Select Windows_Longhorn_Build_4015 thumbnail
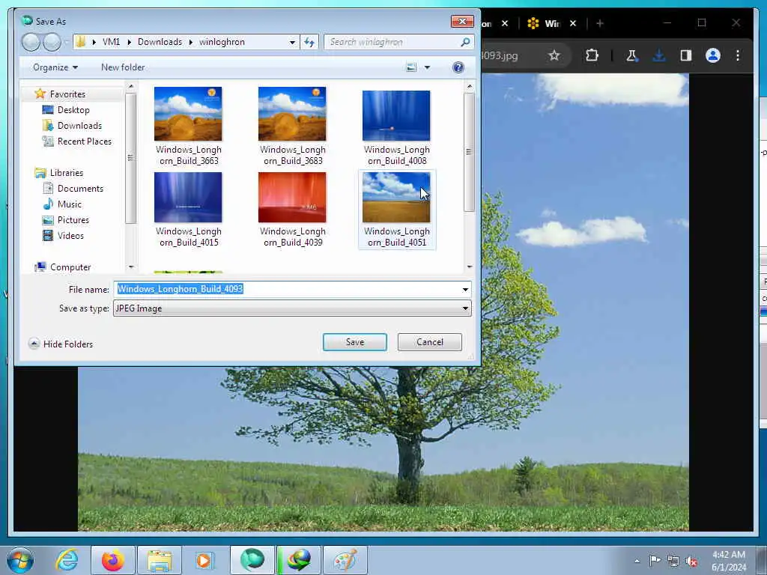 click(x=188, y=197)
